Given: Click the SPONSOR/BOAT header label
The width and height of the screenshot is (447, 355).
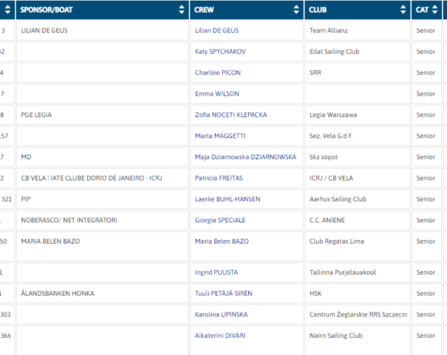Looking at the screenshot, I should point(46,10).
